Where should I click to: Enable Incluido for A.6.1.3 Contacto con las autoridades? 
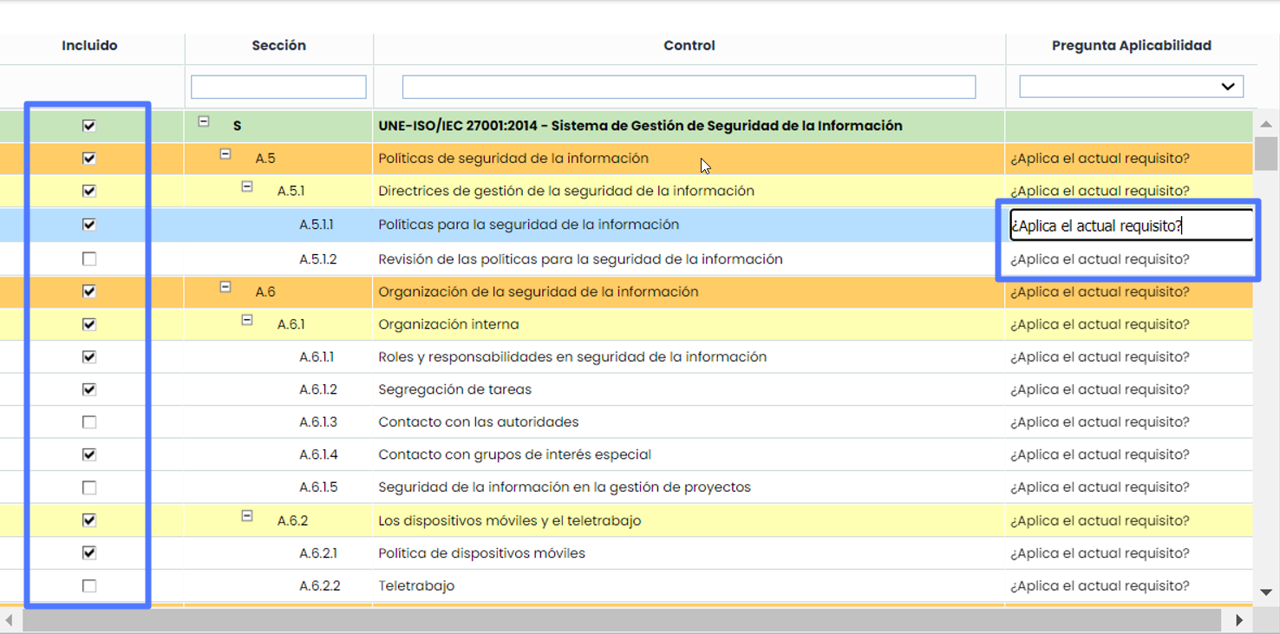pyautogui.click(x=89, y=422)
